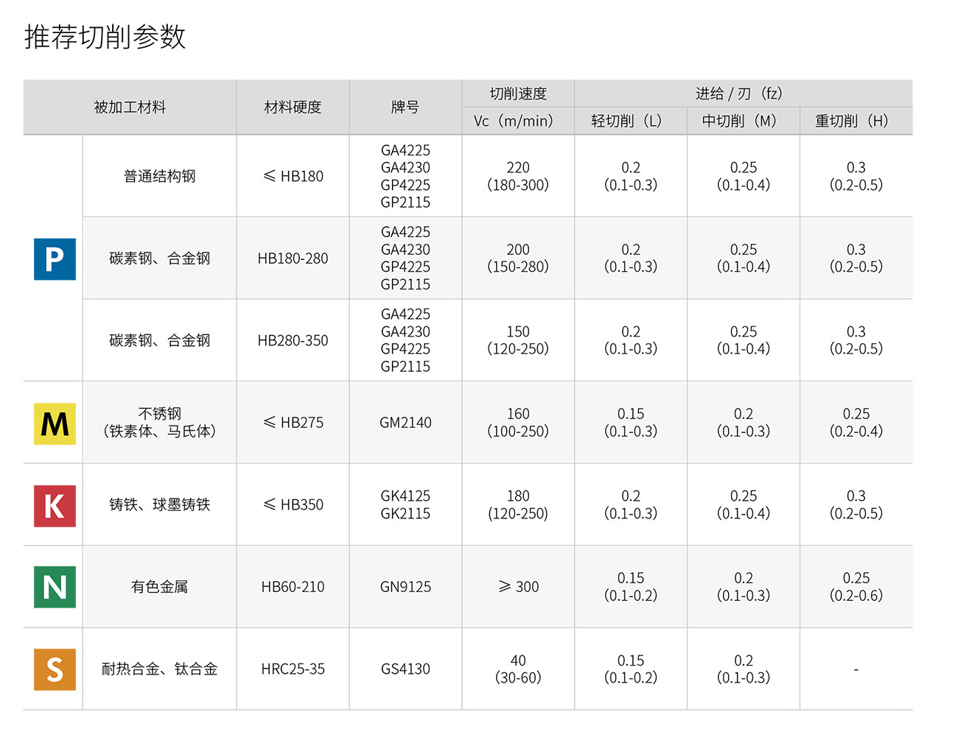Click the grade list in the ≤ HB180 row

[x=405, y=176]
